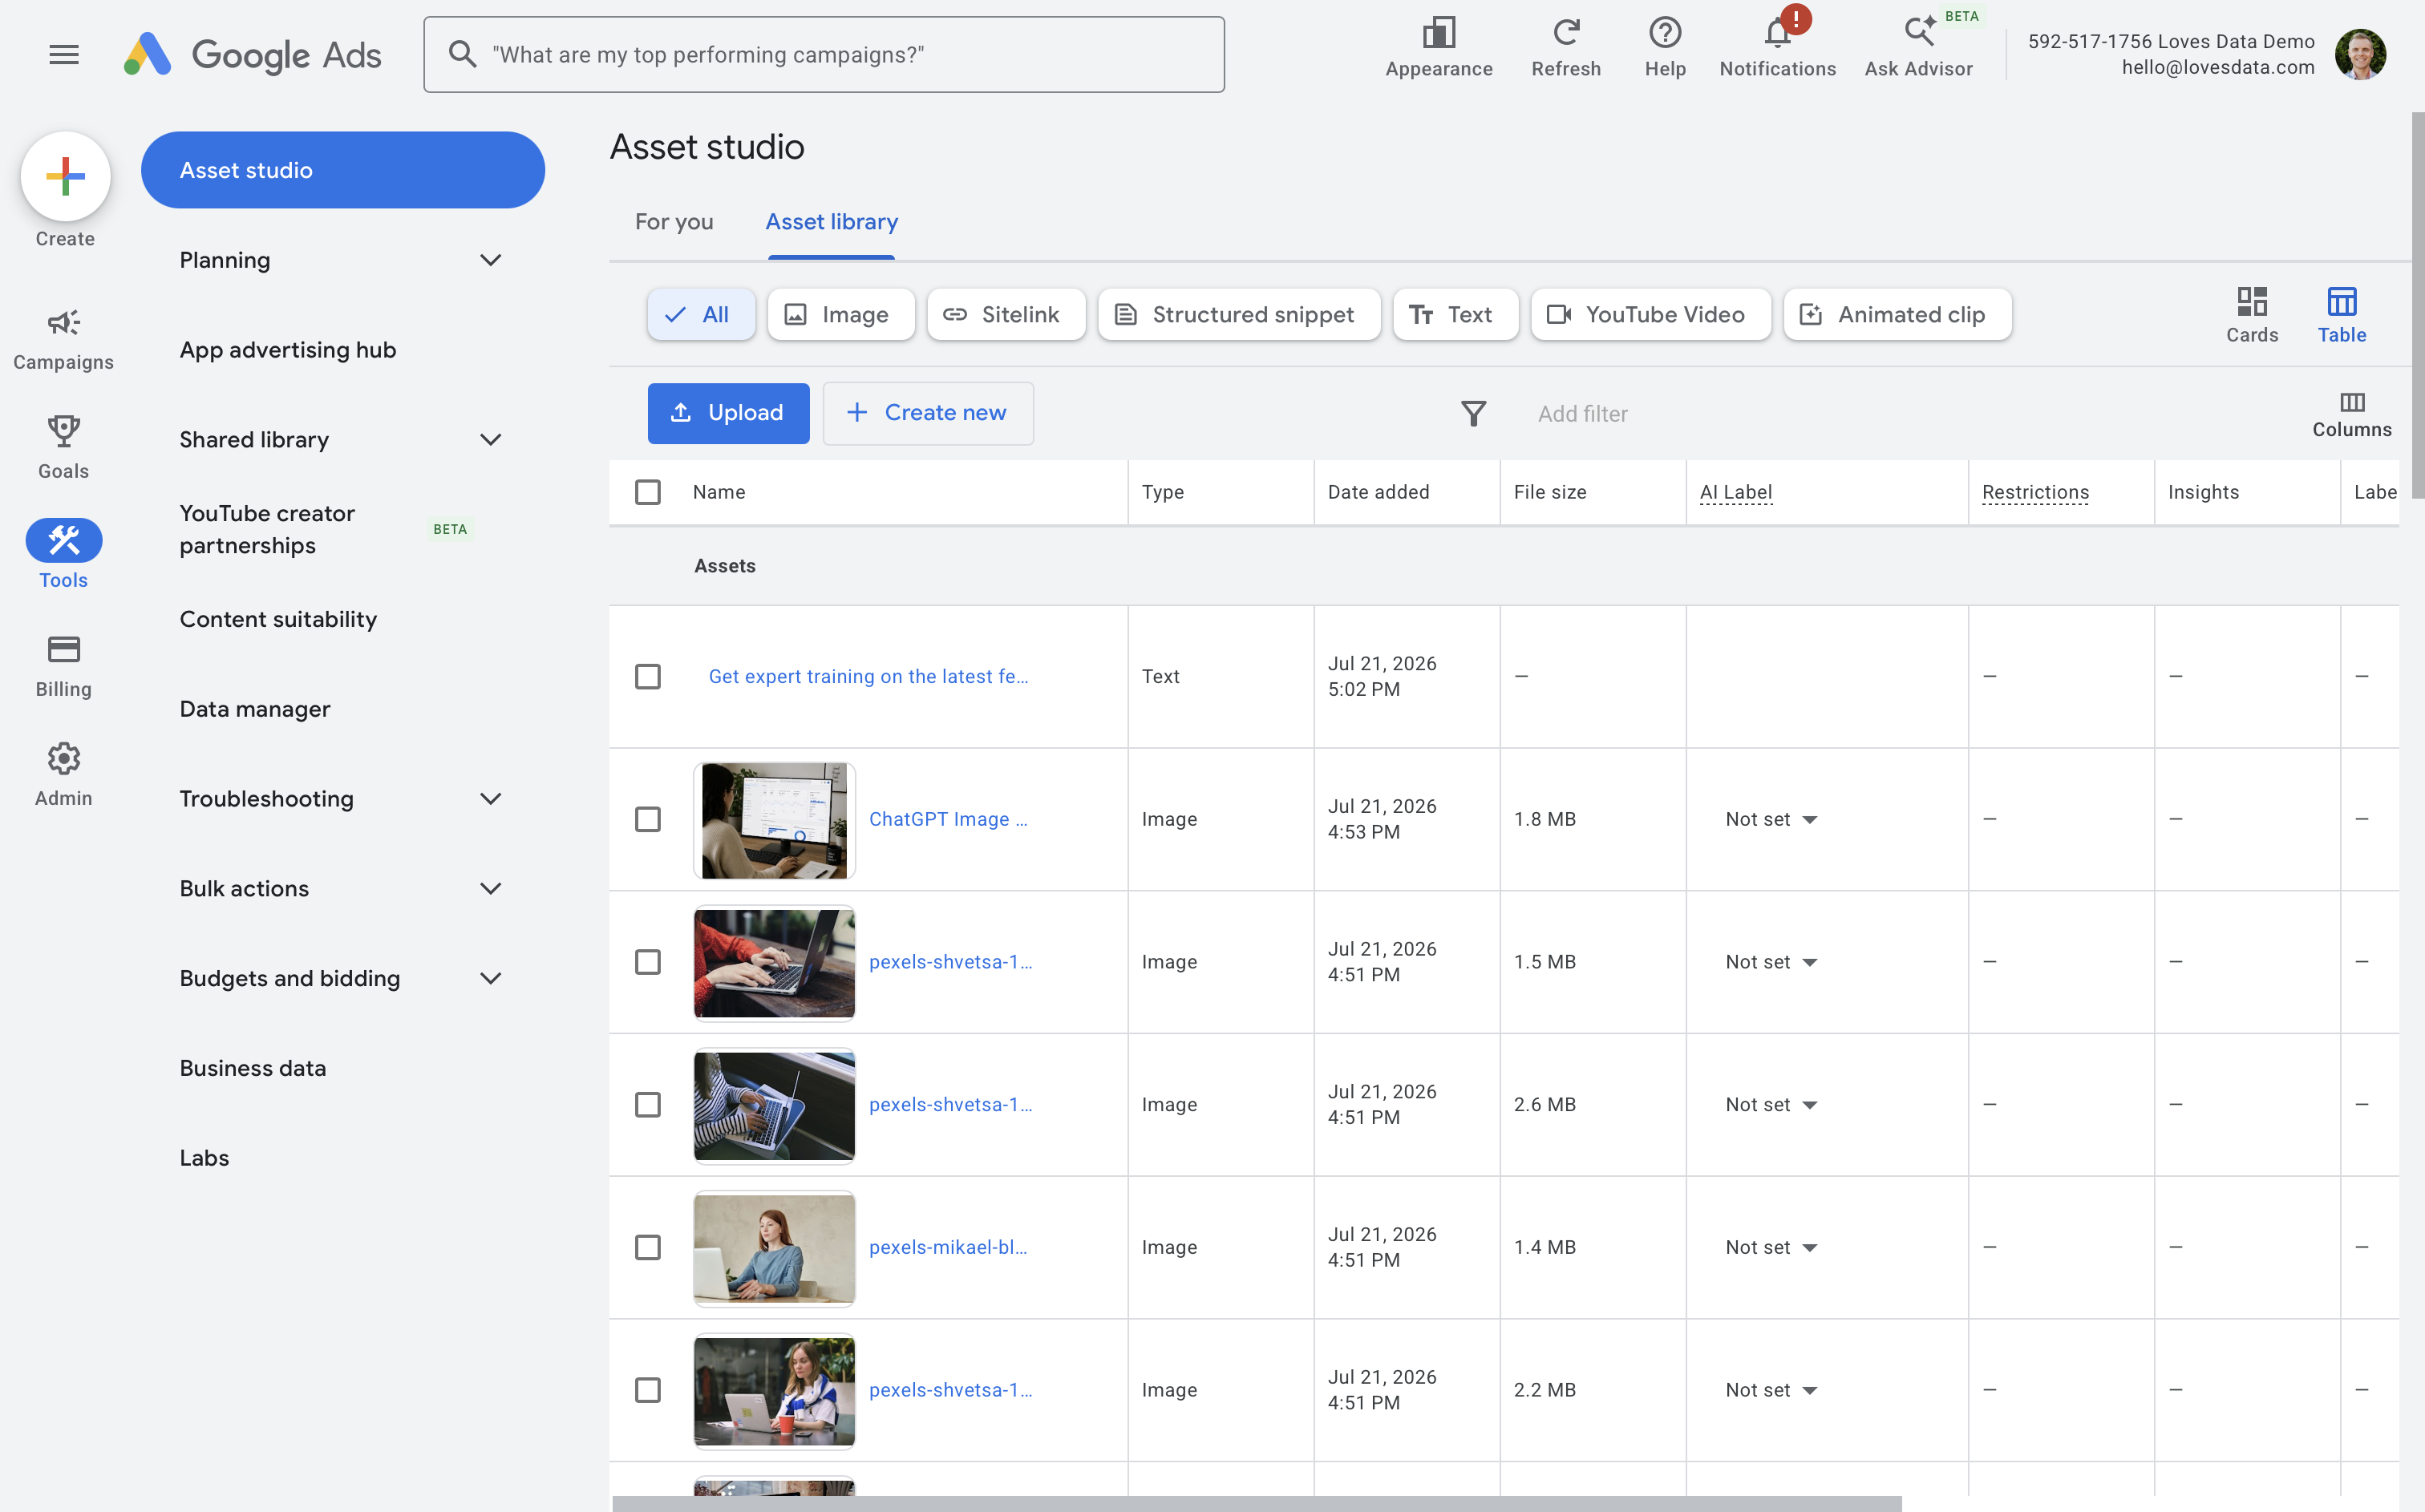Open Labs menu item
Image resolution: width=2425 pixels, height=1512 pixels.
(204, 1158)
